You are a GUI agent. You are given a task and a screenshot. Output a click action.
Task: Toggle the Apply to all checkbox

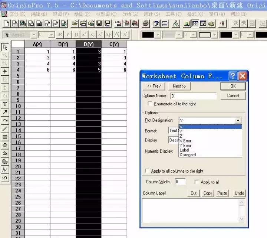coord(197,182)
